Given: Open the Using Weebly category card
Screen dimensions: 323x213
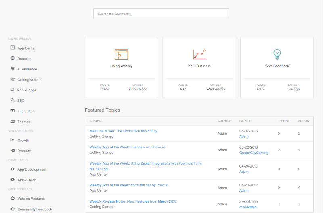Looking at the screenshot, I should point(122,68).
